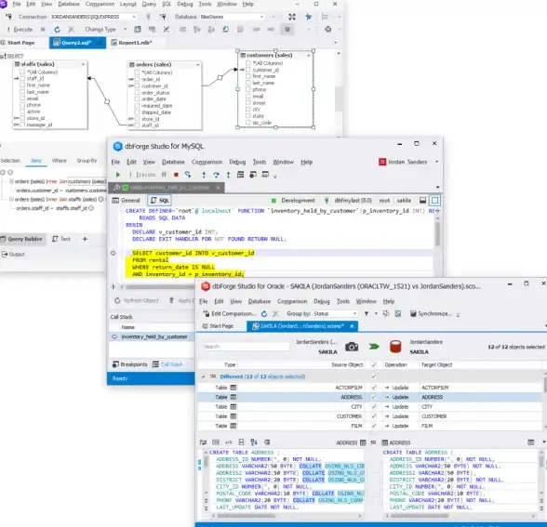Uncheck CITY row checkbox
547x527 pixels.
[374, 407]
